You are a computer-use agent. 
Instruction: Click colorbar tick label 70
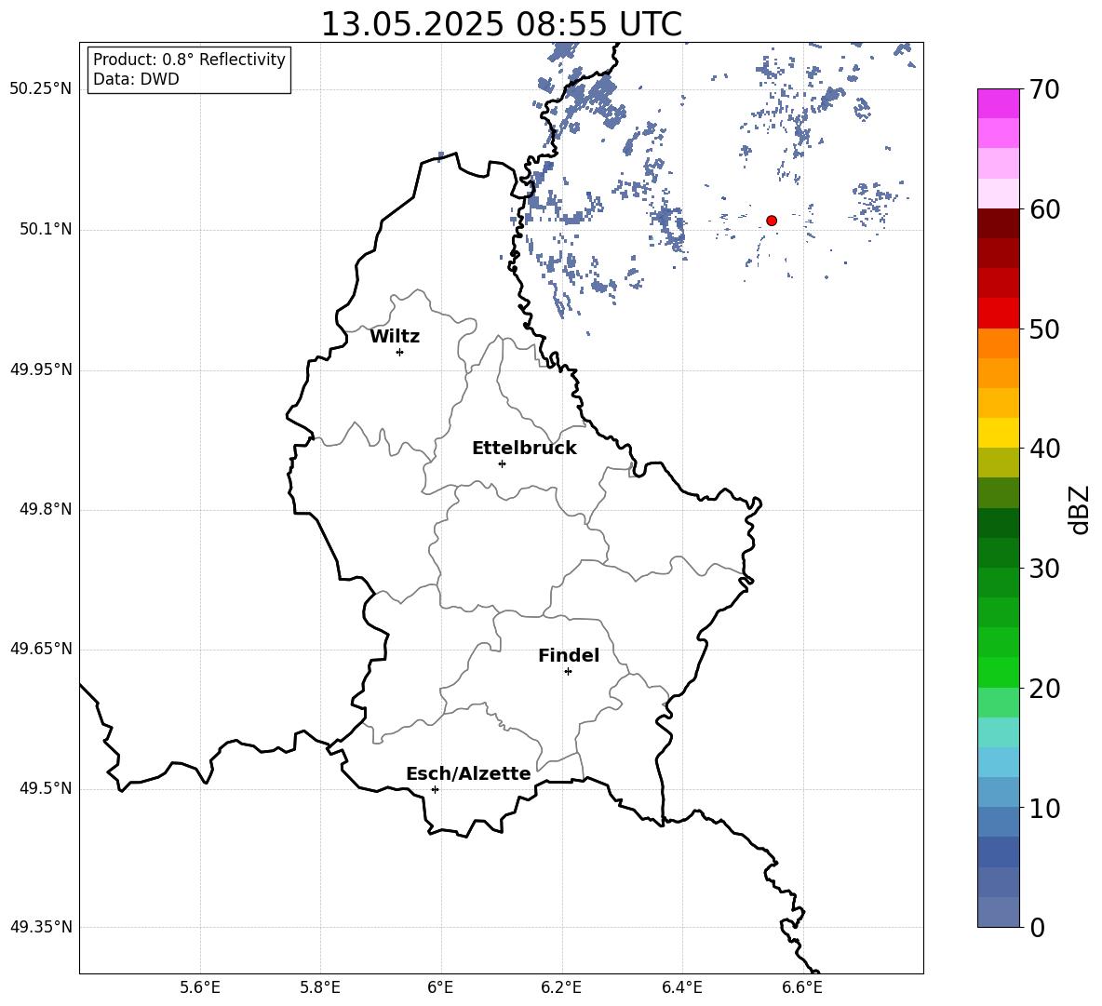point(1044,89)
